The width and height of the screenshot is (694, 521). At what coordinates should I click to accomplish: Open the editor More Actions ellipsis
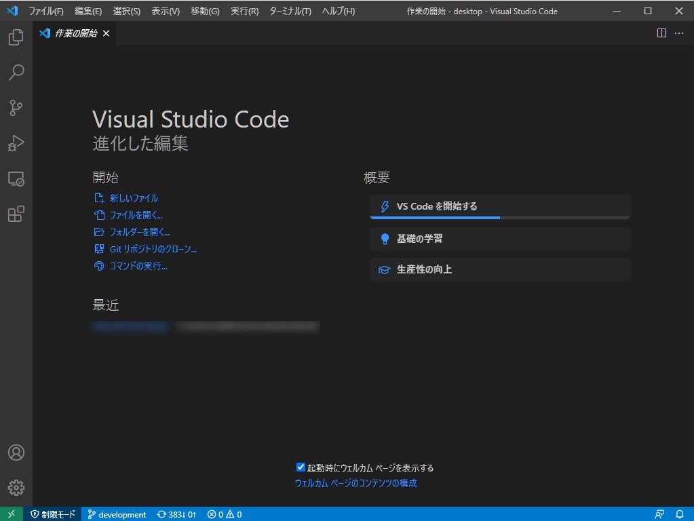pos(679,33)
